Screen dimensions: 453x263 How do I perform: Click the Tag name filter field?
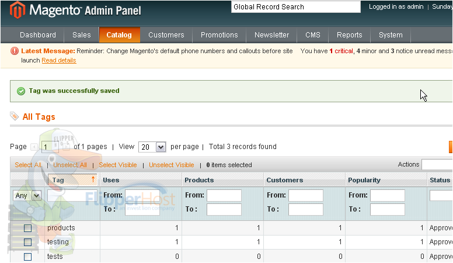point(72,196)
